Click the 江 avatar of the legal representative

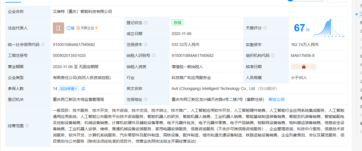pos(59,28)
